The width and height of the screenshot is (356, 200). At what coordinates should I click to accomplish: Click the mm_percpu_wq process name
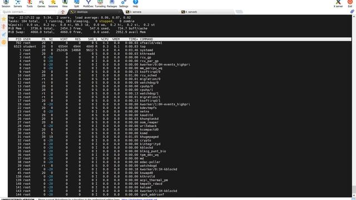click(151, 68)
